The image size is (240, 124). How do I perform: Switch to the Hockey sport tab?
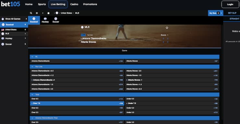(45, 20)
